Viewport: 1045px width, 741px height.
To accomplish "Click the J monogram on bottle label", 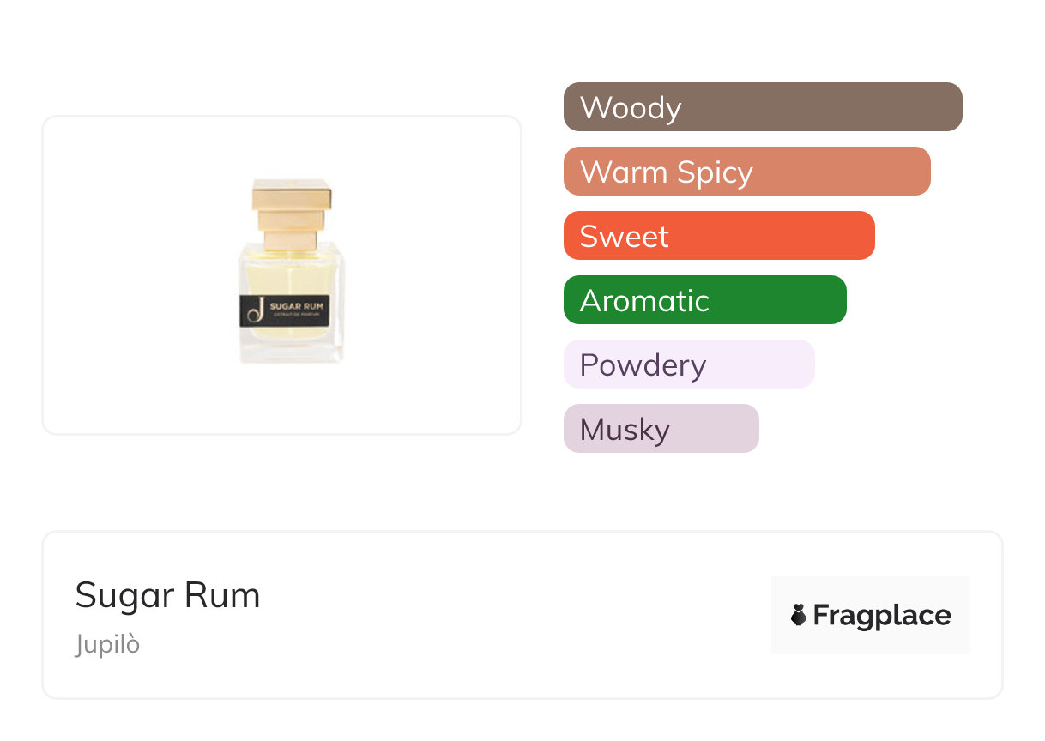I will (253, 310).
